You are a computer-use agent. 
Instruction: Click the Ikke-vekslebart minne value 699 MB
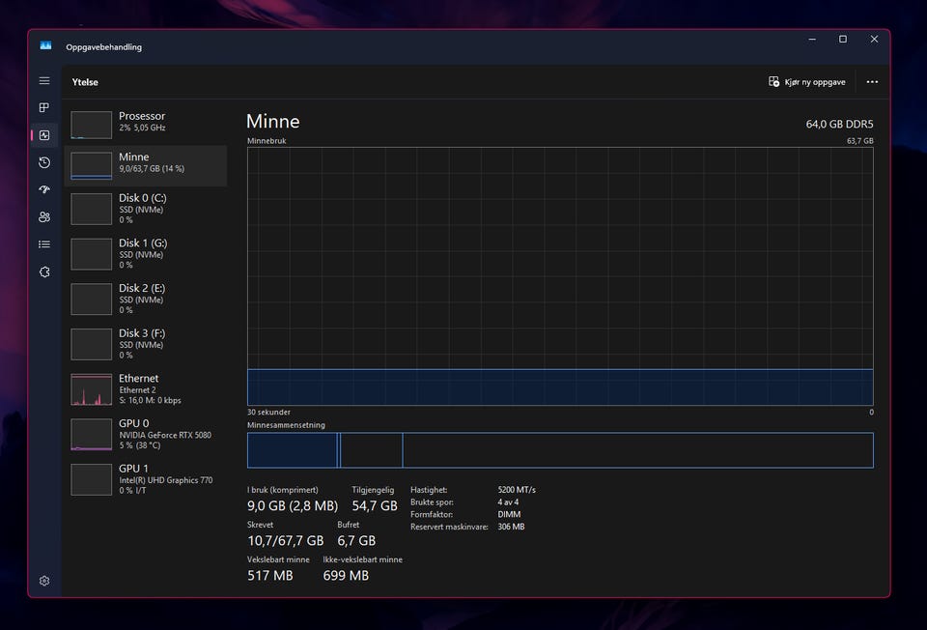pos(346,576)
